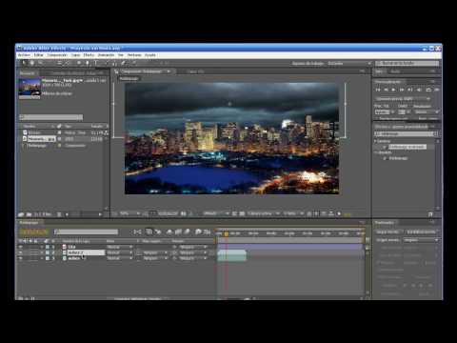Select the highlighted footage item in Project panel
457x343 pixels.
pos(41,139)
